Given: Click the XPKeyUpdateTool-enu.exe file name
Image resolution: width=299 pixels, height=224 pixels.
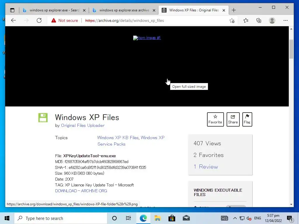Looking at the screenshot, I should click(x=89, y=156).
